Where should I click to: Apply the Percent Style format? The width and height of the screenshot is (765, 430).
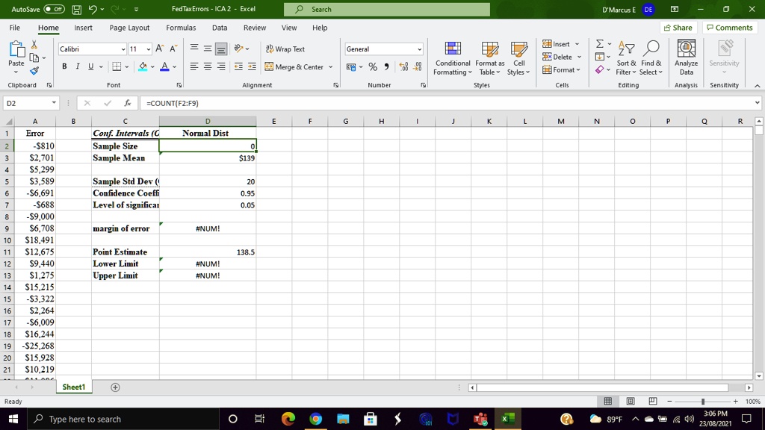tap(372, 66)
